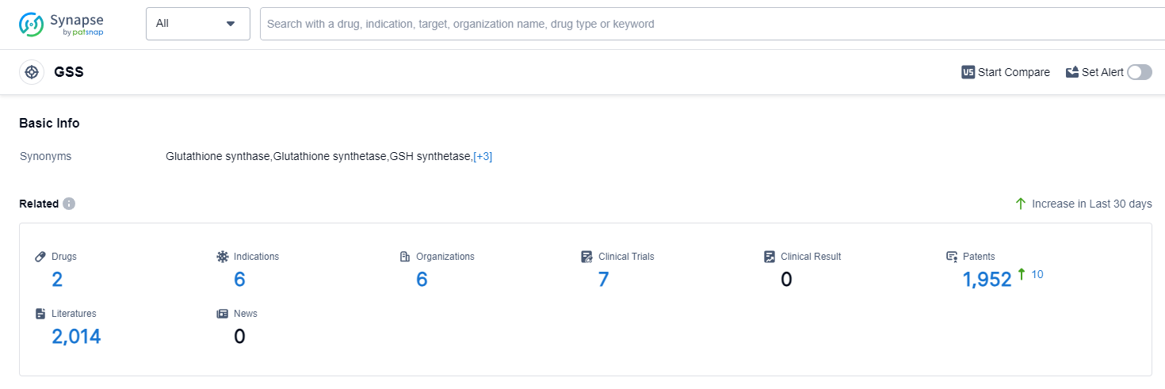1165x389 pixels.
Task: Click the Indications virus icon
Action: pyautogui.click(x=223, y=257)
